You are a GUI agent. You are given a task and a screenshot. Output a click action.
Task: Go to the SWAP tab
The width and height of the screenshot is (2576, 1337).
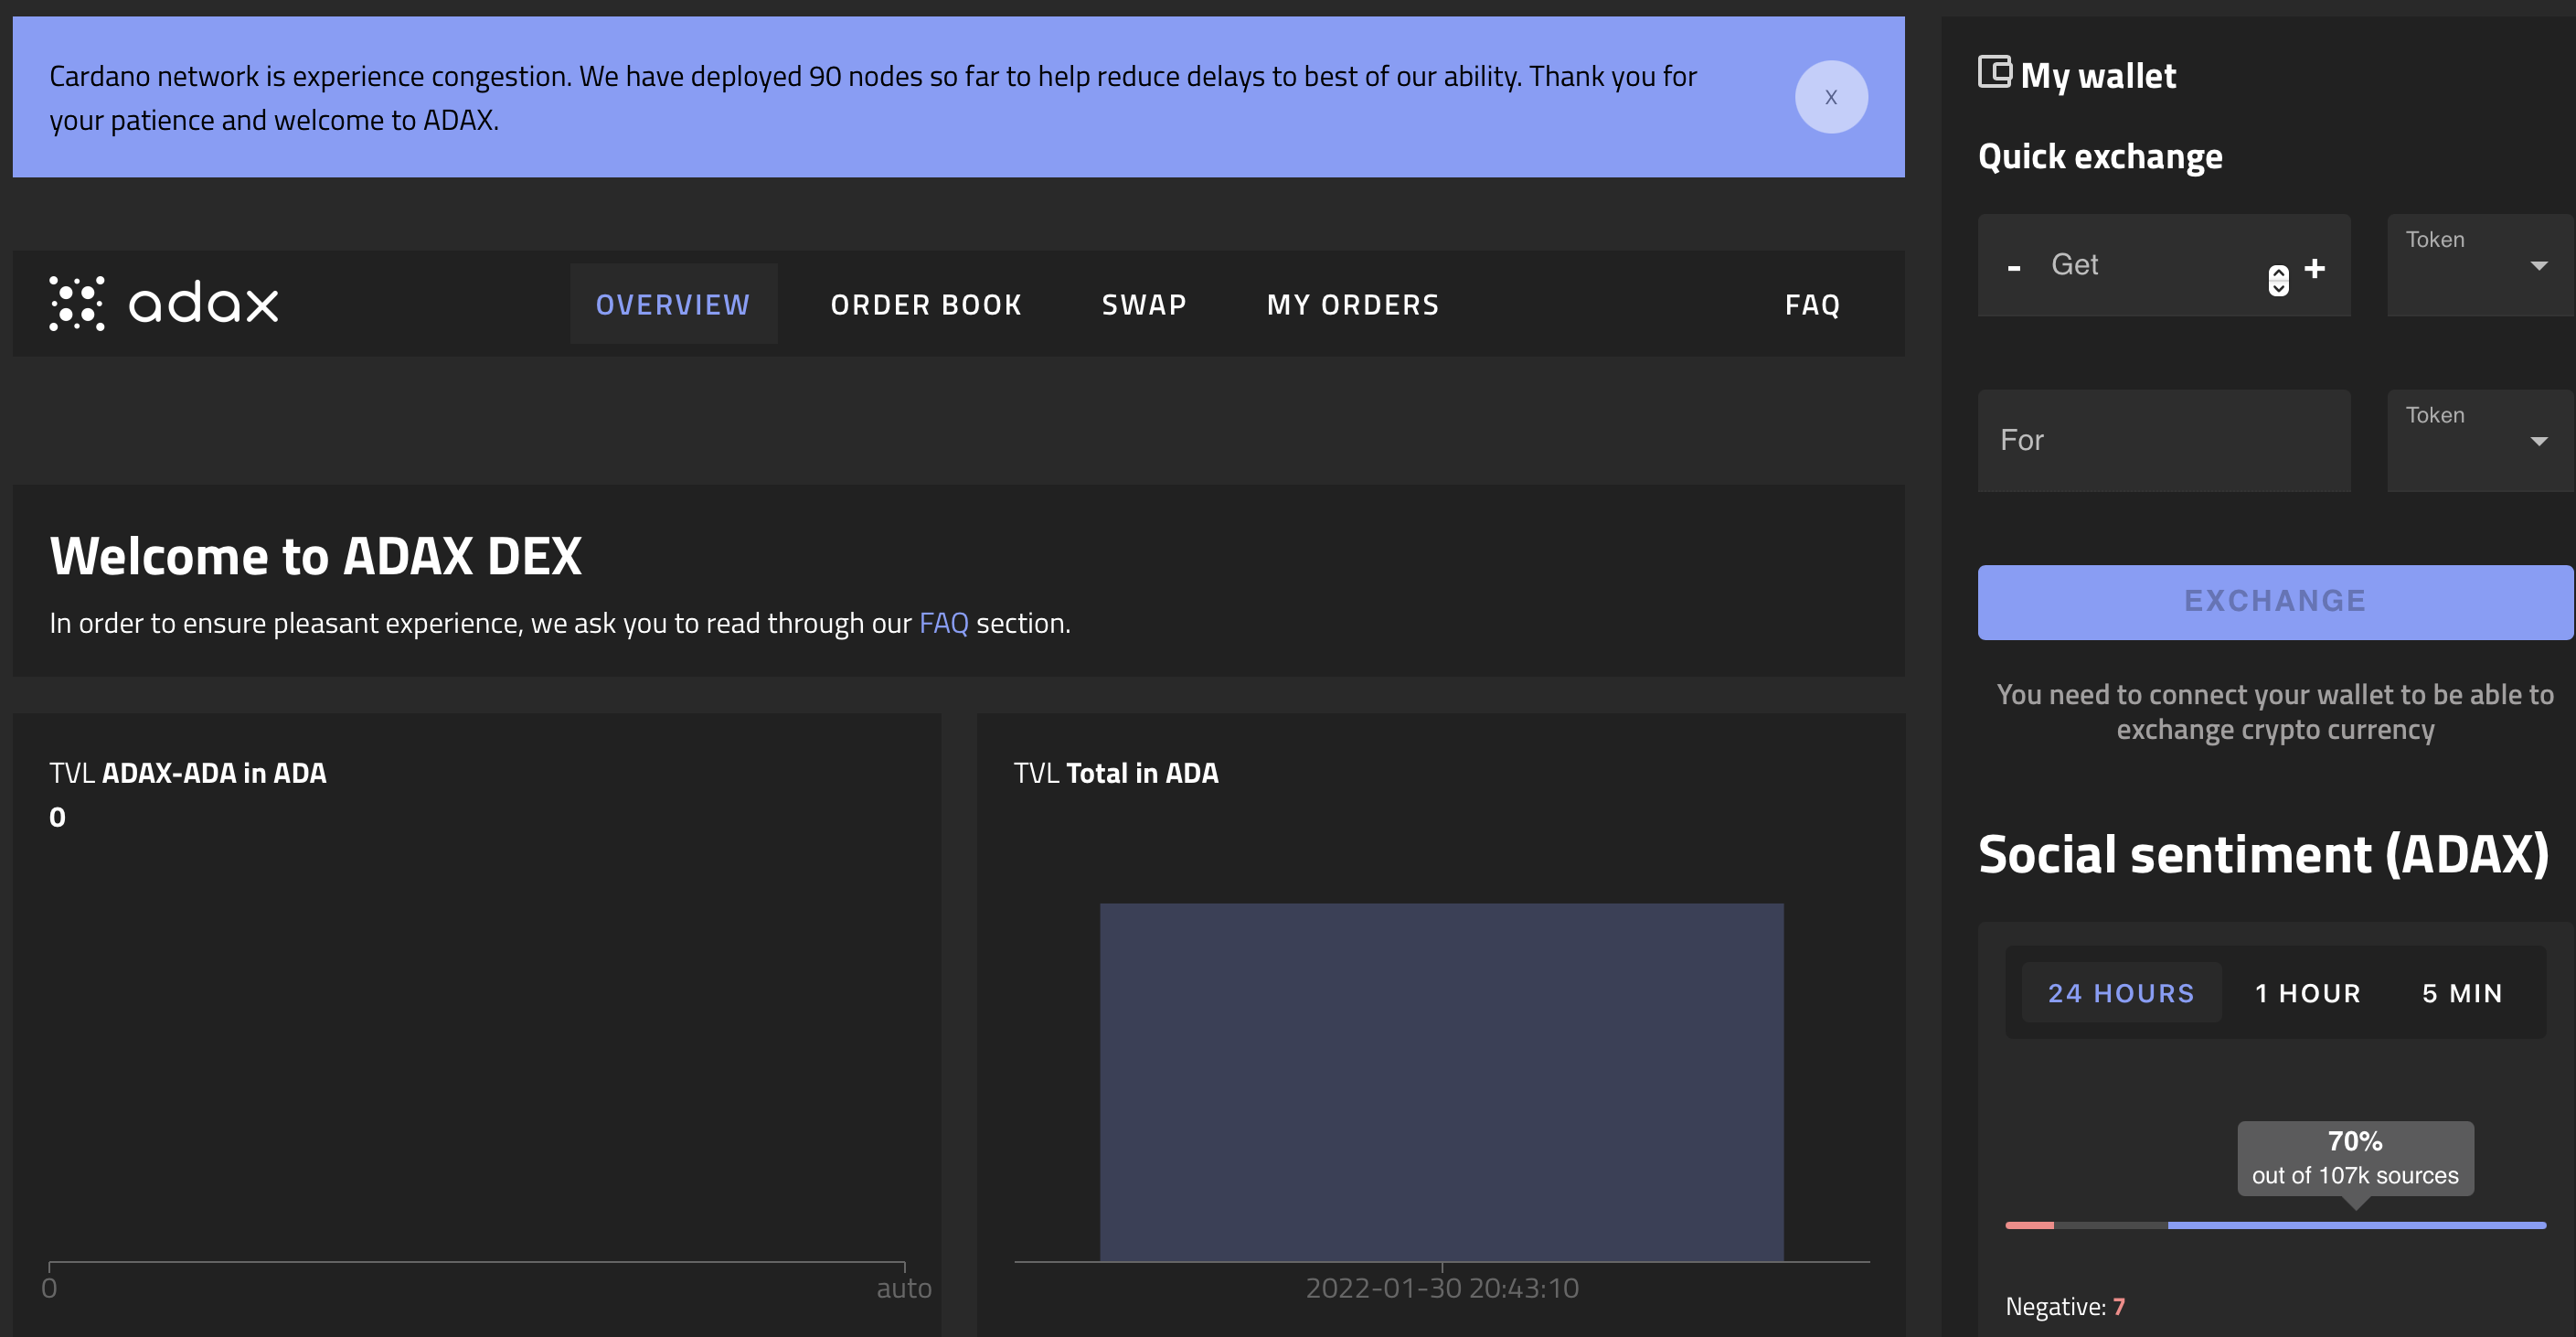coord(1144,305)
